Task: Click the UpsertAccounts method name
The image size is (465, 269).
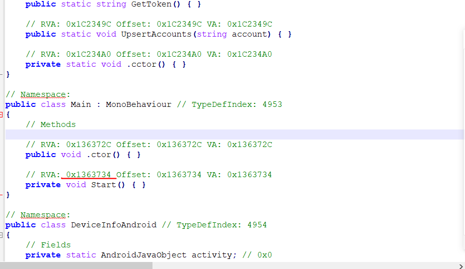Action: [156, 34]
